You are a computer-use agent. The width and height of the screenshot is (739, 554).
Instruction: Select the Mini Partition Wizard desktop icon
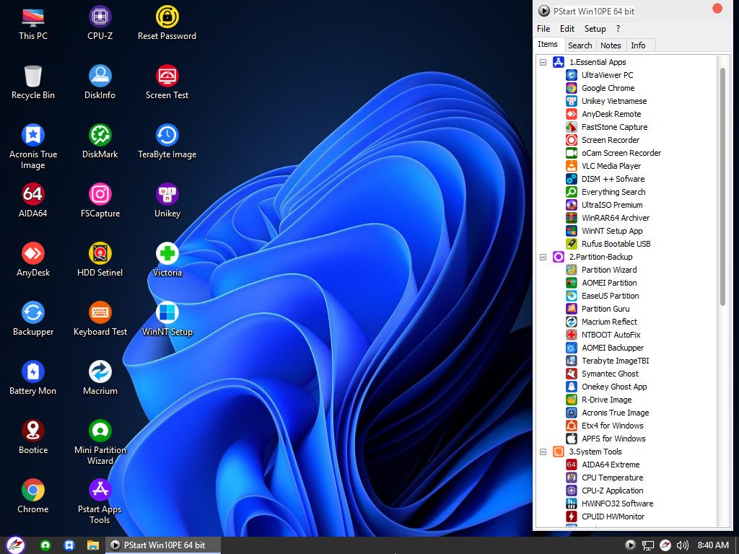coord(100,443)
